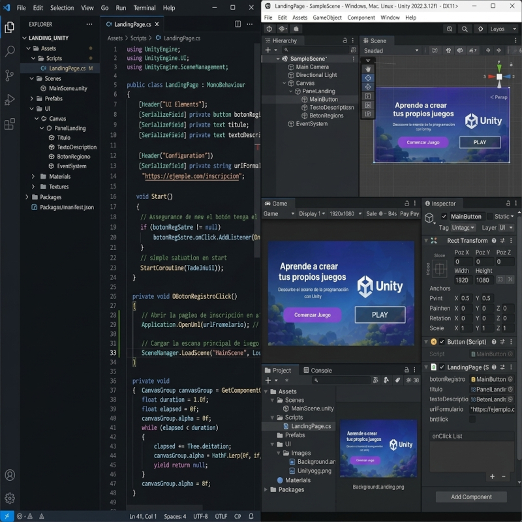Open the Extensions view in VS Code
The image size is (522, 522).
click(10, 124)
